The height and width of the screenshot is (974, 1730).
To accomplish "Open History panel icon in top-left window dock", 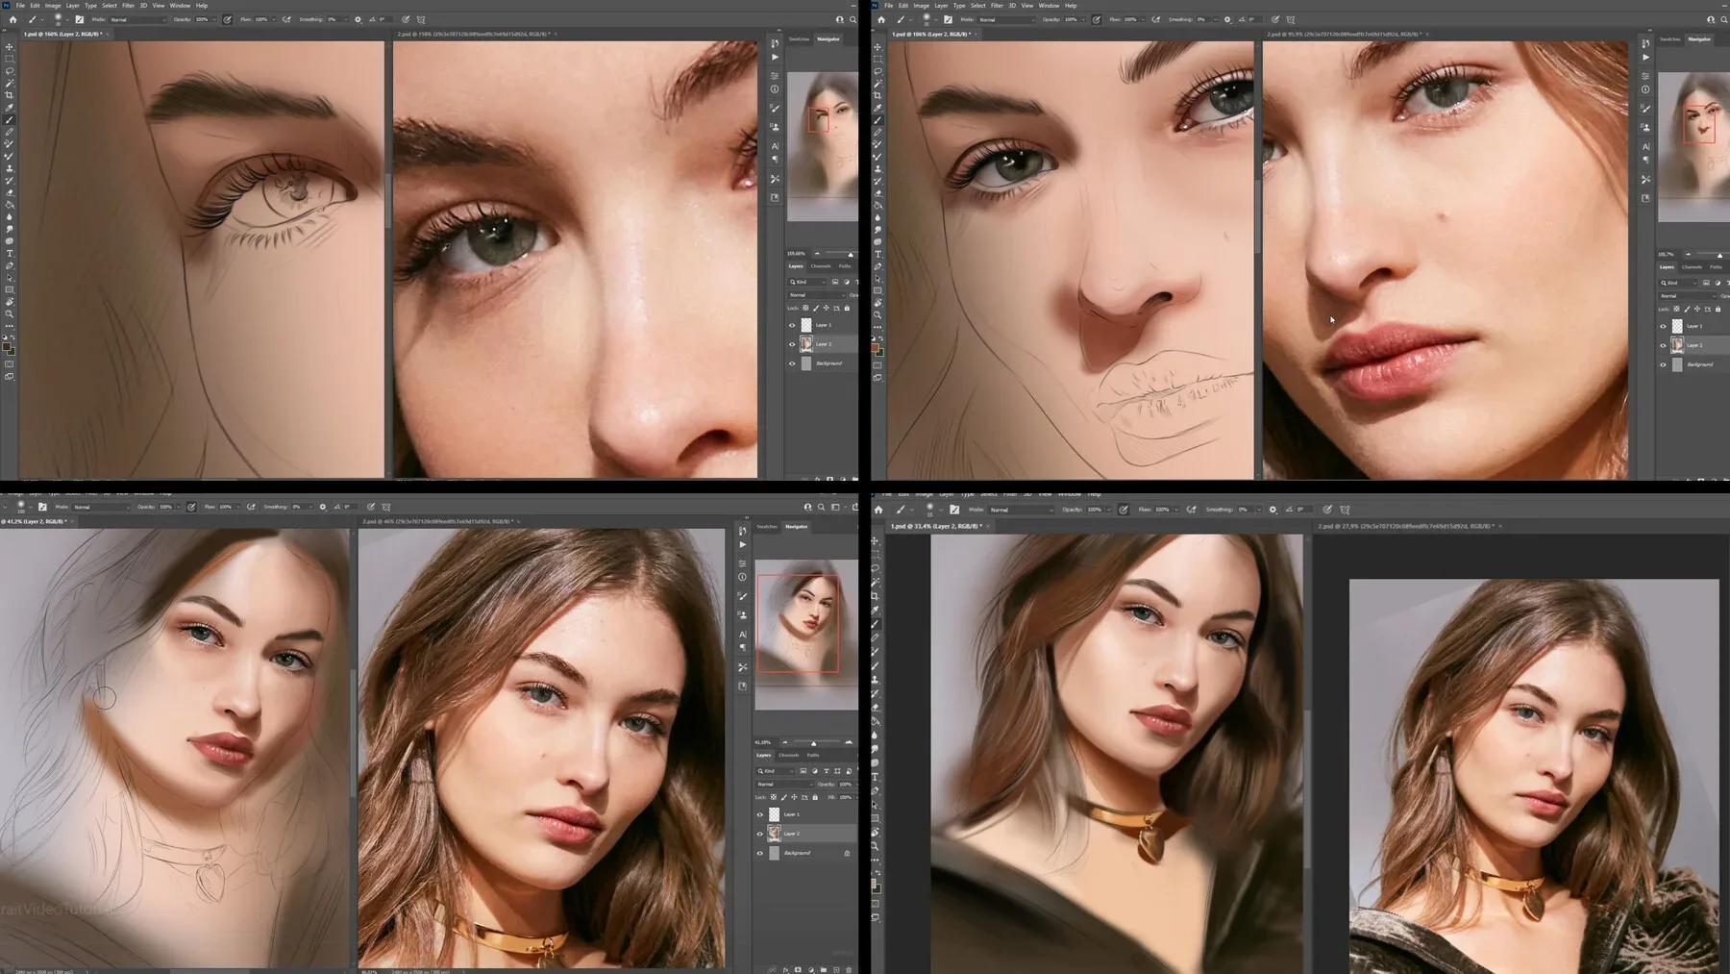I will (x=775, y=43).
